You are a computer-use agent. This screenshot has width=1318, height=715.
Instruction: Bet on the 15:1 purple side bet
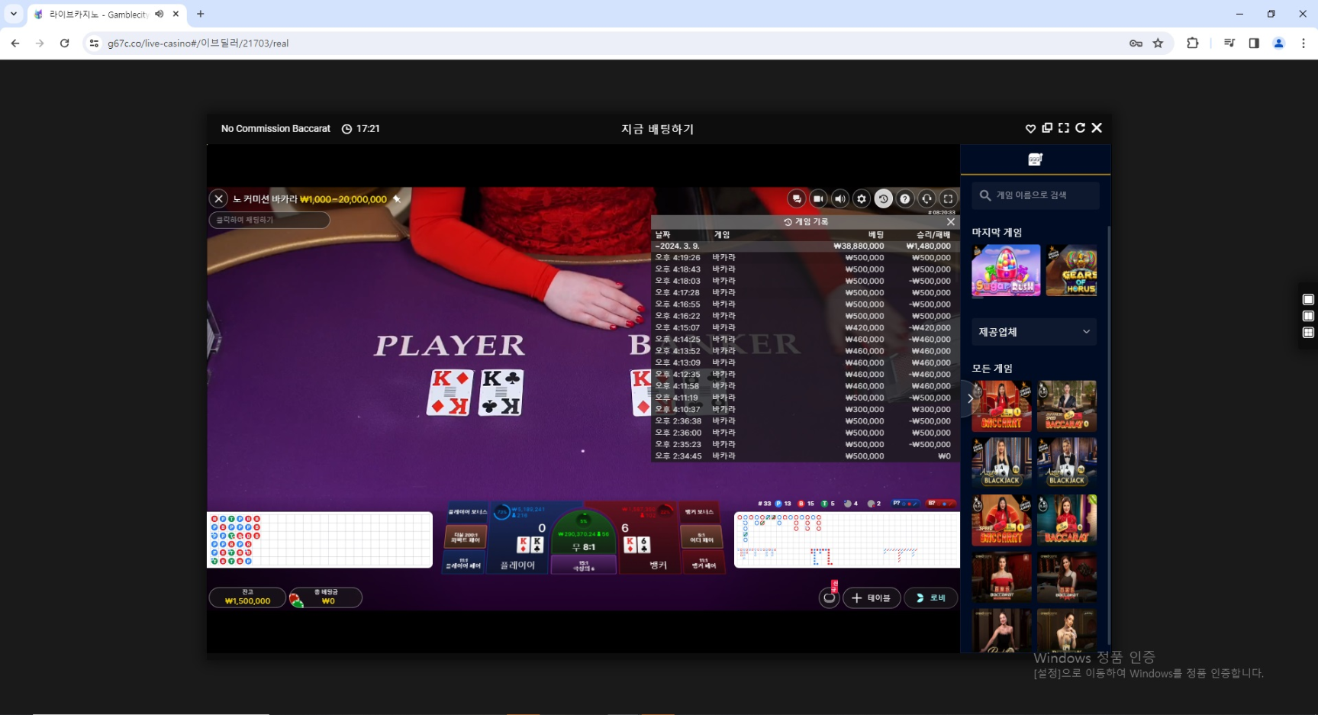click(584, 565)
